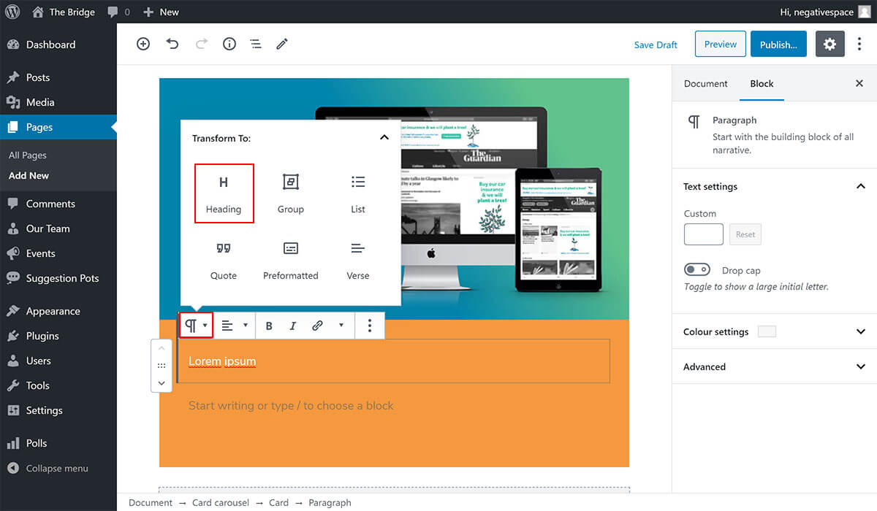The image size is (877, 511).
Task: Open the content structure info icon
Action: [x=229, y=44]
